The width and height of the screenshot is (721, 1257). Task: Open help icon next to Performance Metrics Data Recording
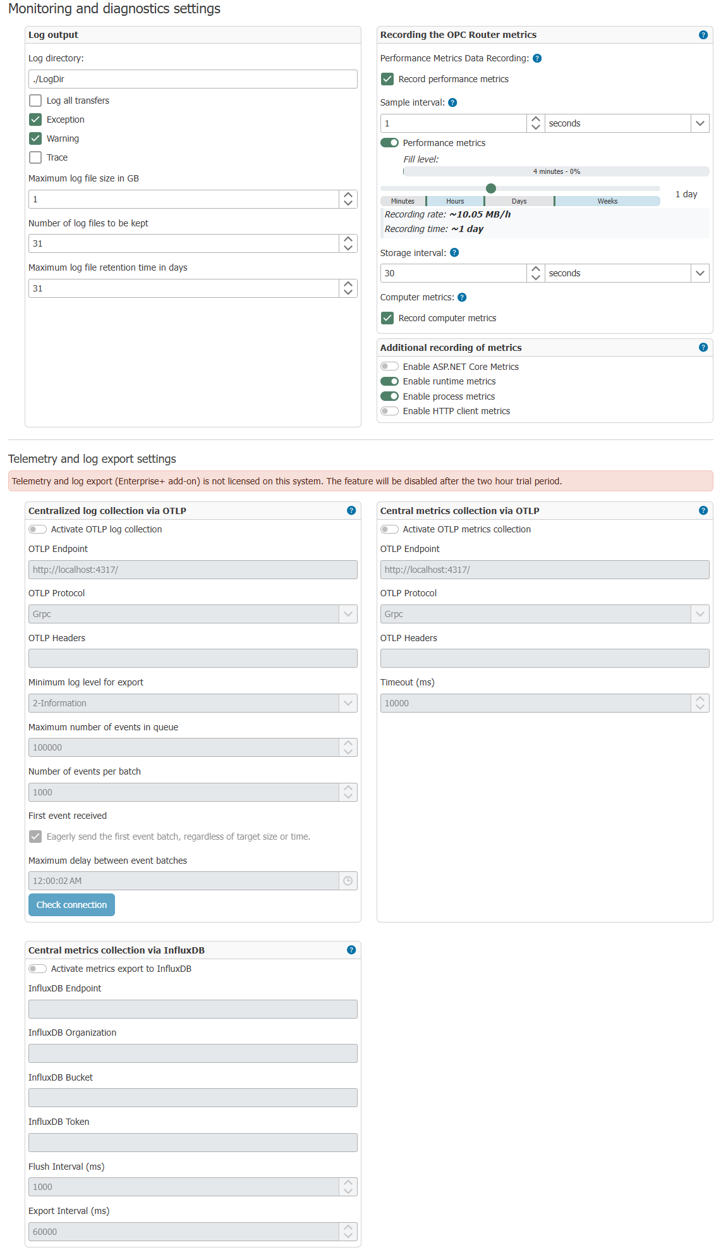537,58
